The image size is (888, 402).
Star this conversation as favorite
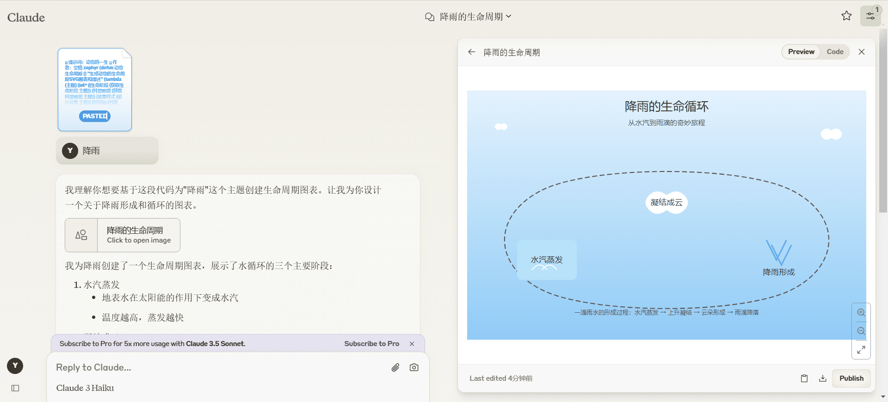click(846, 16)
